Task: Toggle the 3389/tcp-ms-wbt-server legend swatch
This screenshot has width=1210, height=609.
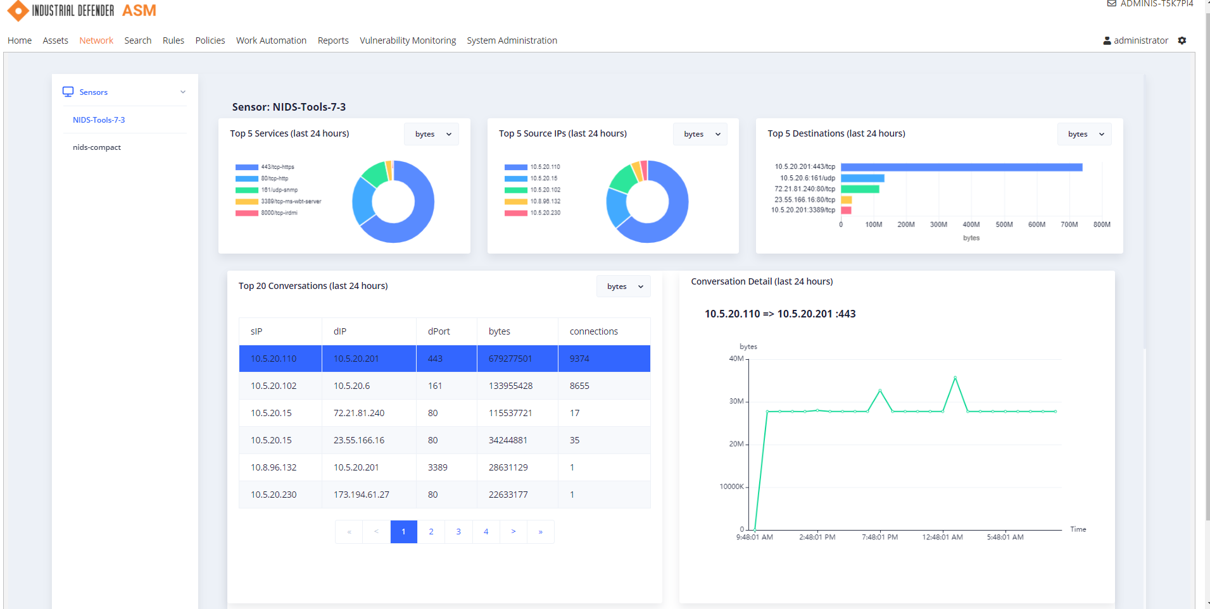Action: [x=247, y=202]
